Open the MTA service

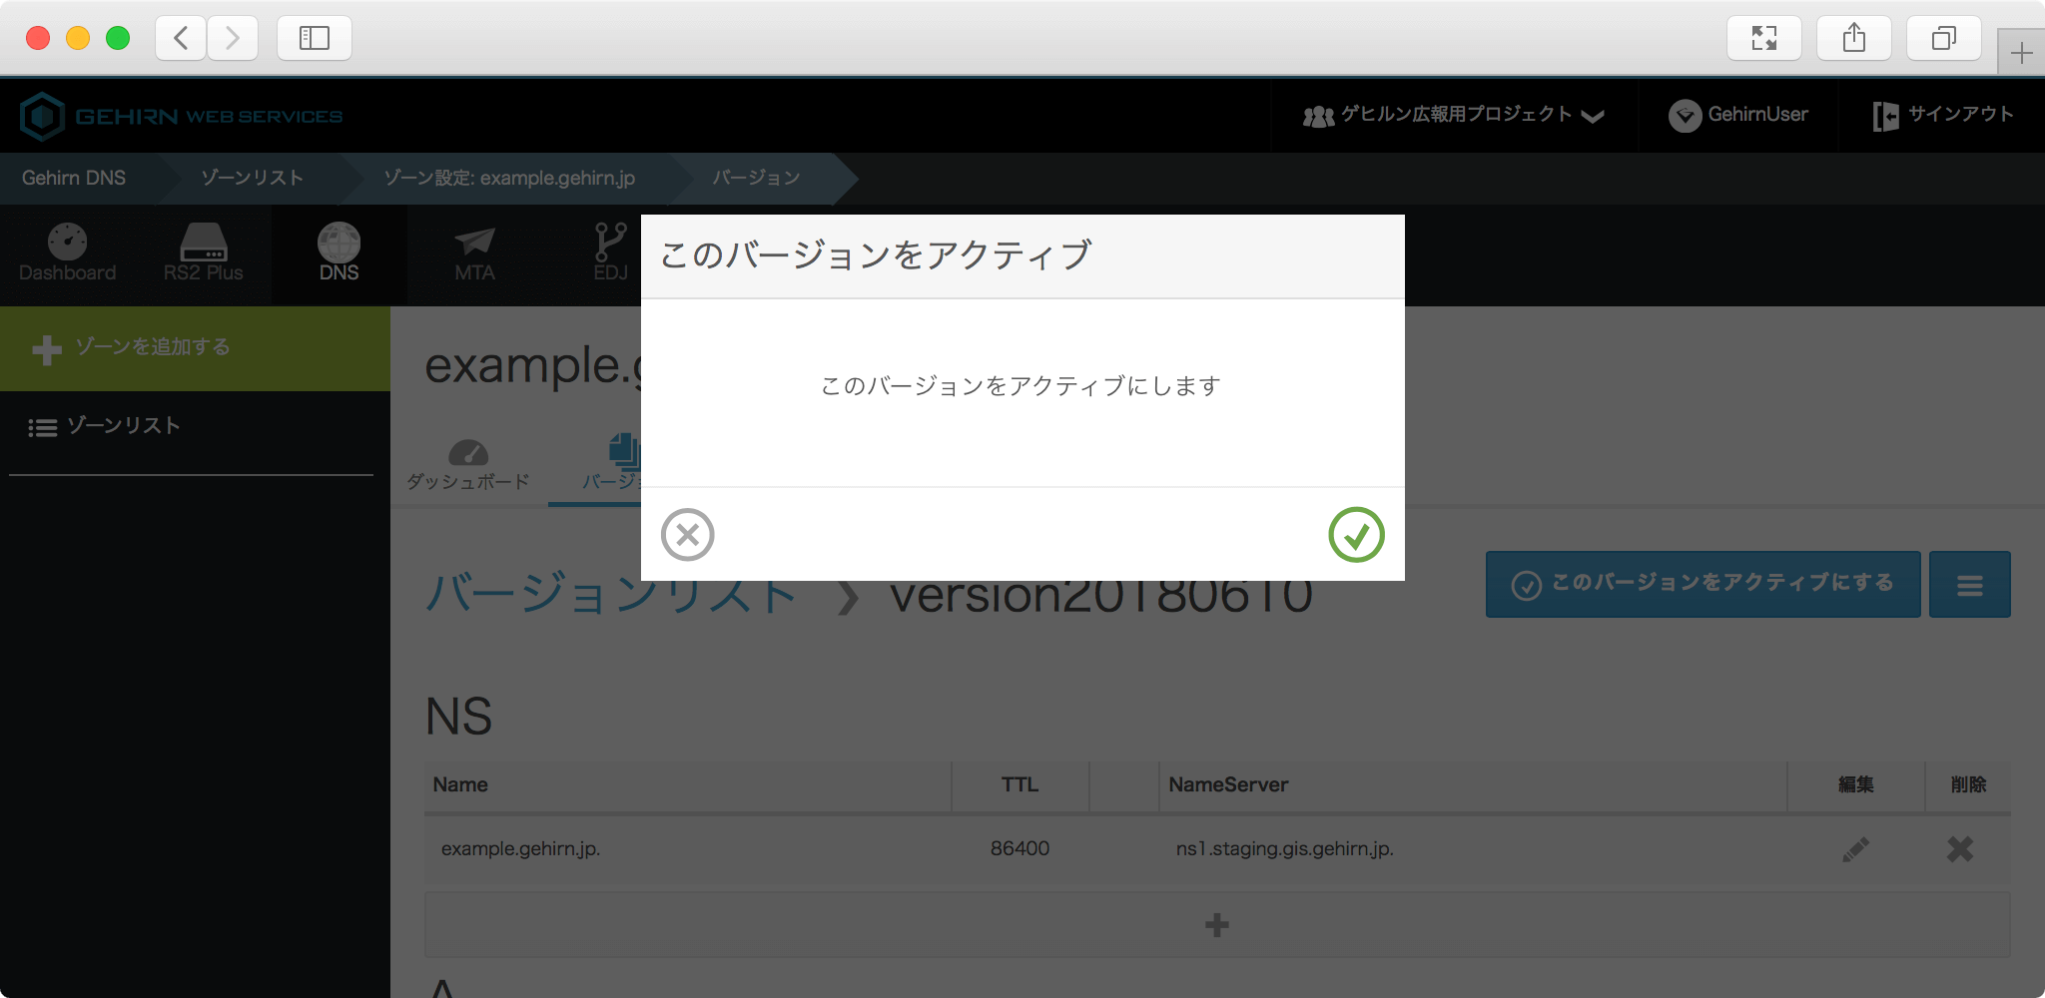(x=474, y=253)
